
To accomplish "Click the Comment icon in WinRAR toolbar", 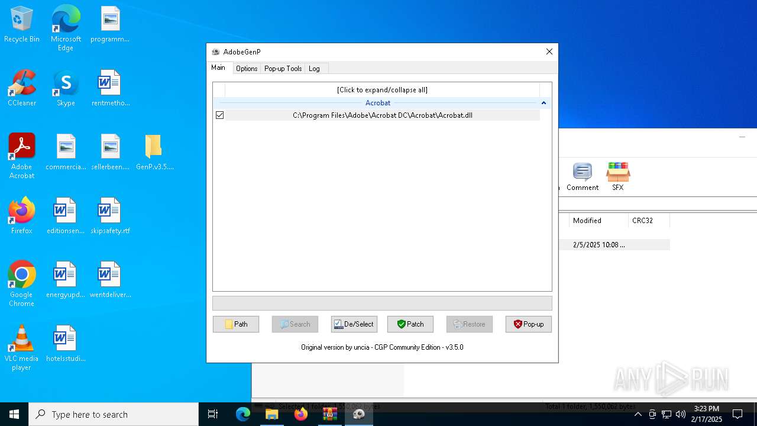I will (x=583, y=176).
